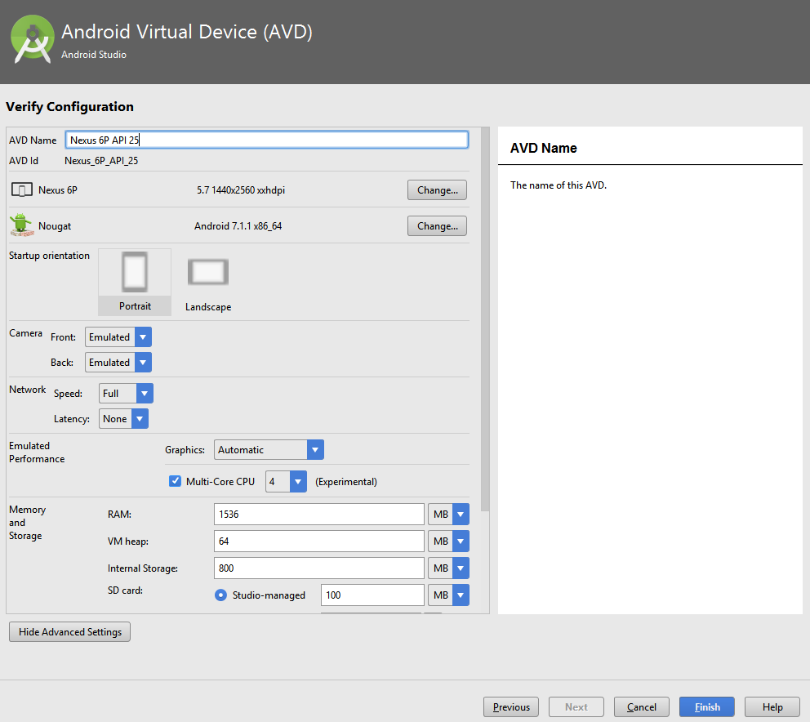Click the settings panel vertical scrollbar
The image size is (810, 722).
point(484,319)
